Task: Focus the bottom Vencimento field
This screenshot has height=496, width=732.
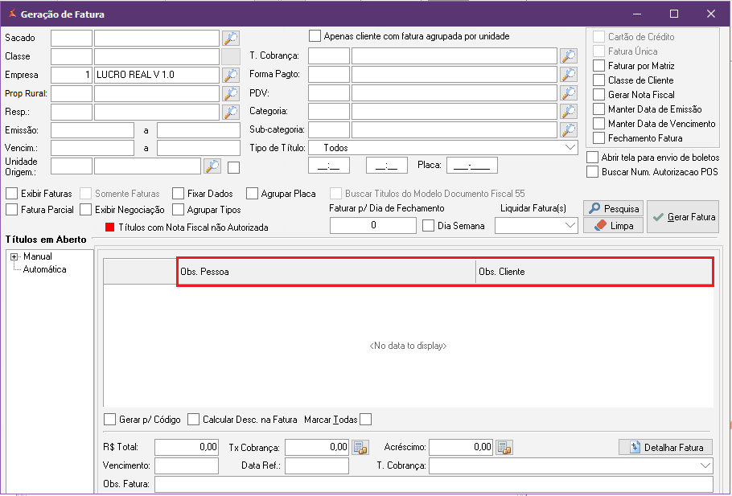Action: click(x=187, y=465)
